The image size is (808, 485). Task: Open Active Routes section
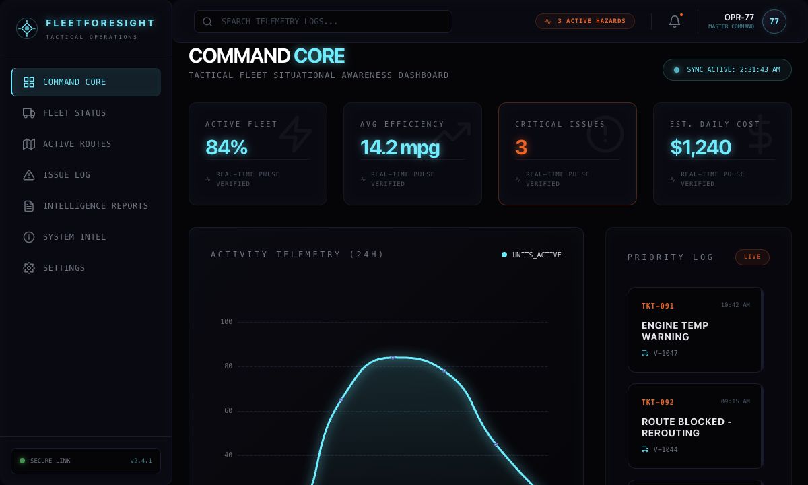point(86,144)
